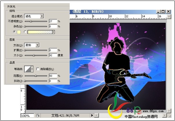This screenshot has height=121, width=175.
Task: Click ruler mark 10 on horizontal ruler
Action: (110, 16)
